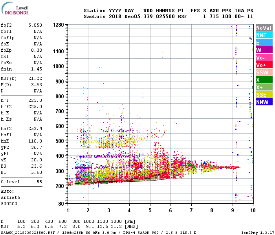Click the MUF(D) value 21.22
Image resolution: width=275 pixels, height=235 pixels.
click(35, 78)
